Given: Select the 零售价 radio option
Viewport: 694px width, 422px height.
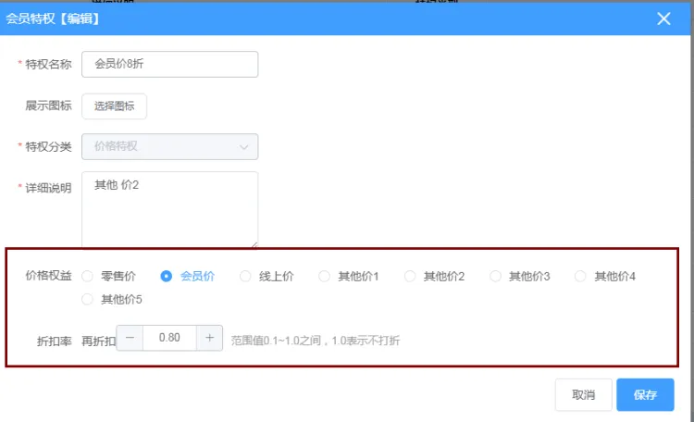Looking at the screenshot, I should [x=88, y=276].
